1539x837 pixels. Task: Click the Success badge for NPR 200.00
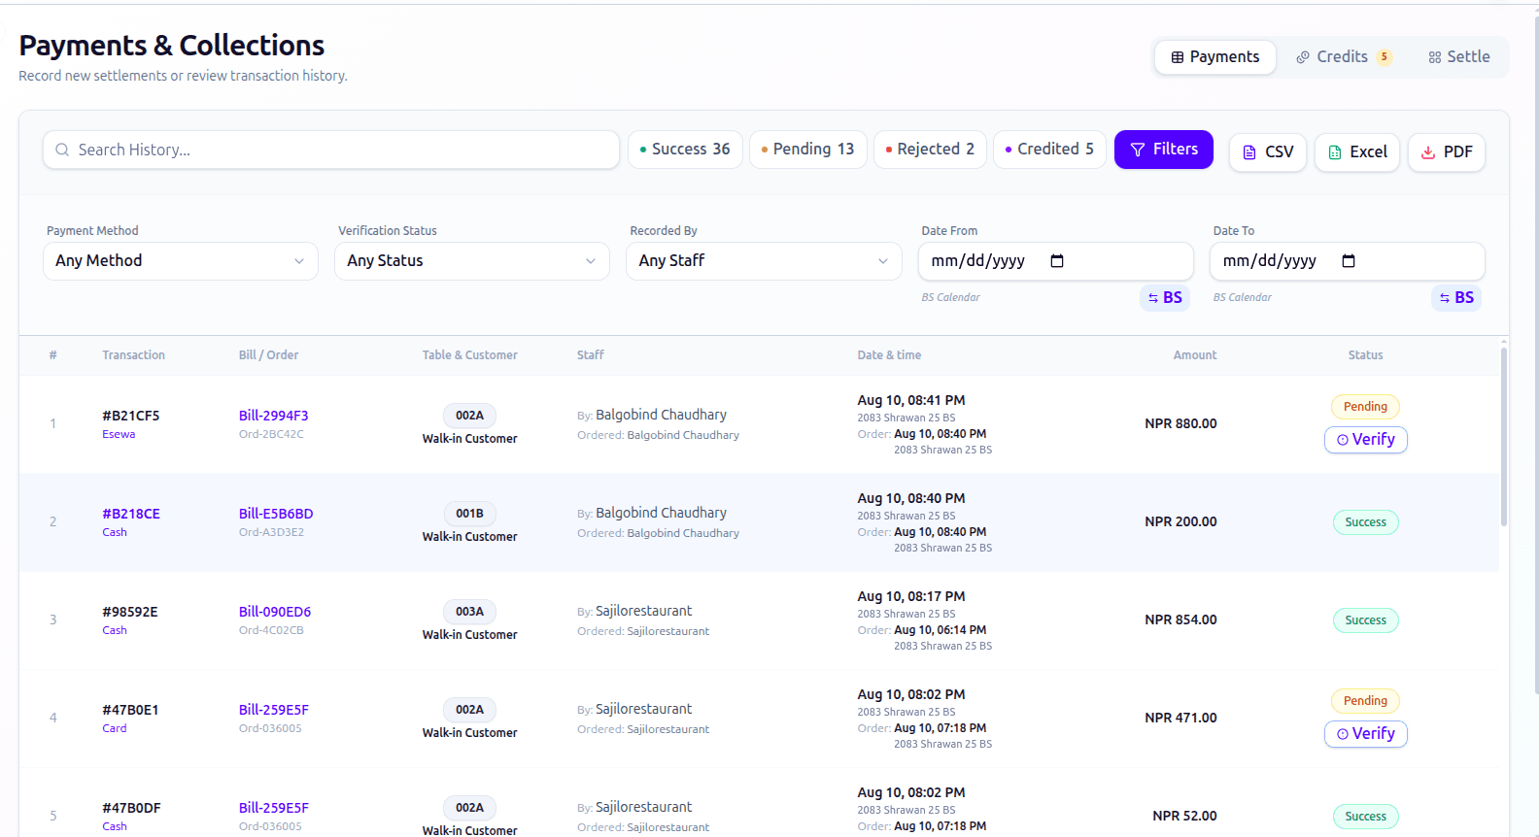(1365, 522)
